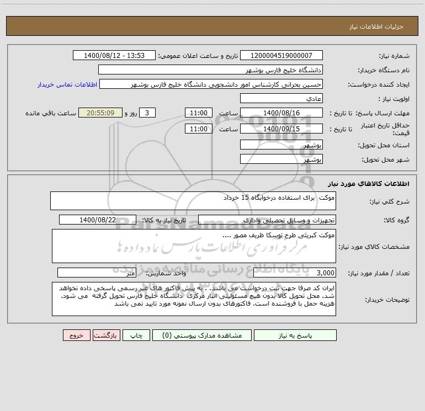The width and height of the screenshot is (425, 411).
Task: Click the بازگشت back button
Action: pyautogui.click(x=107, y=335)
